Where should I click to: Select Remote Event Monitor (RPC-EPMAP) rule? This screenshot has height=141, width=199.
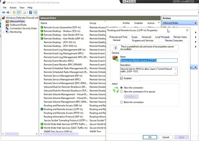(63, 65)
